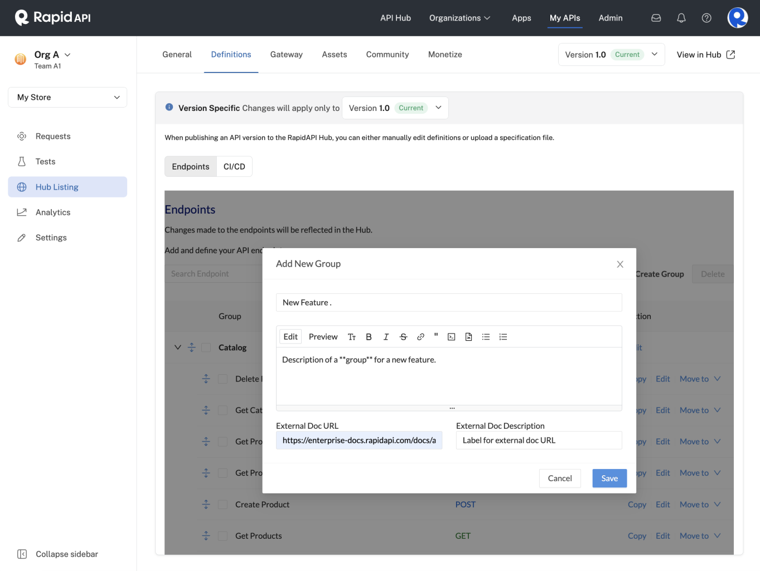
Task: Insert a bulleted list
Action: (x=486, y=337)
